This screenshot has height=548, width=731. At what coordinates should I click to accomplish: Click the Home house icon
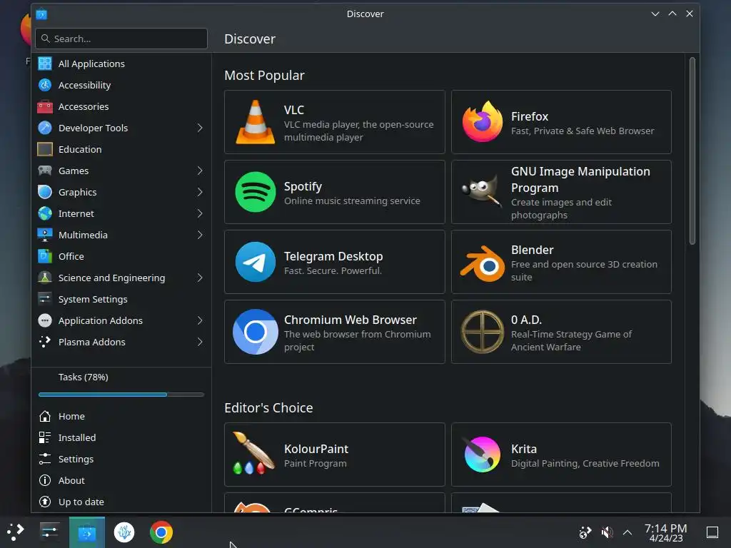(45, 416)
